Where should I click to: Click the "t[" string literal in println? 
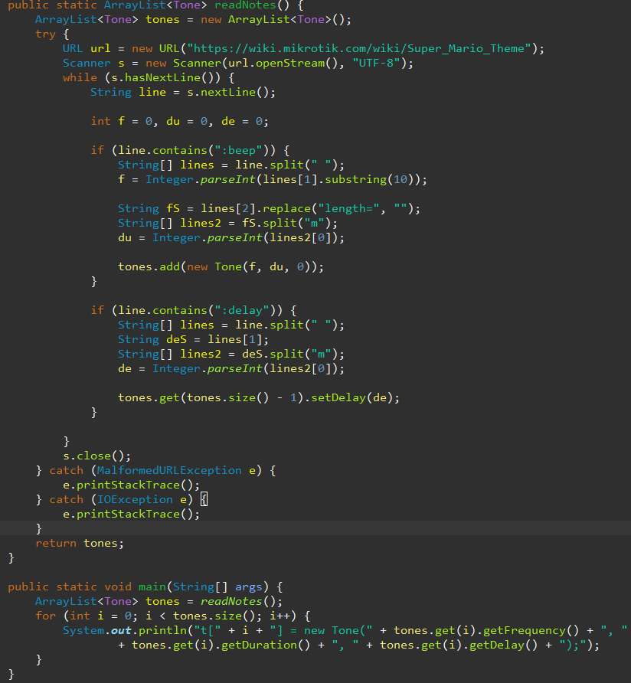point(208,631)
